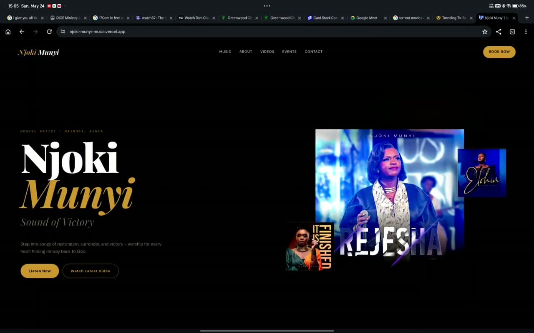This screenshot has width=534, height=333.
Task: Open the CONTACT nav link
Action: tap(314, 52)
